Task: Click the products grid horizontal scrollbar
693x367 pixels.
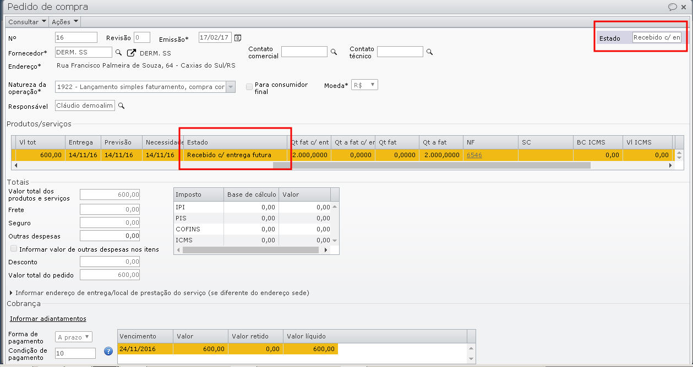Action: (x=432, y=165)
